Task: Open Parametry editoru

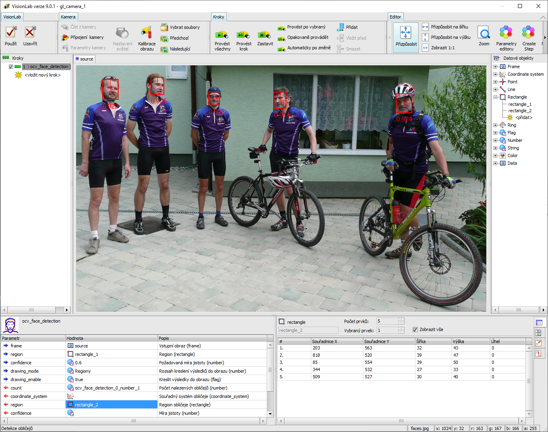Action: (x=506, y=33)
